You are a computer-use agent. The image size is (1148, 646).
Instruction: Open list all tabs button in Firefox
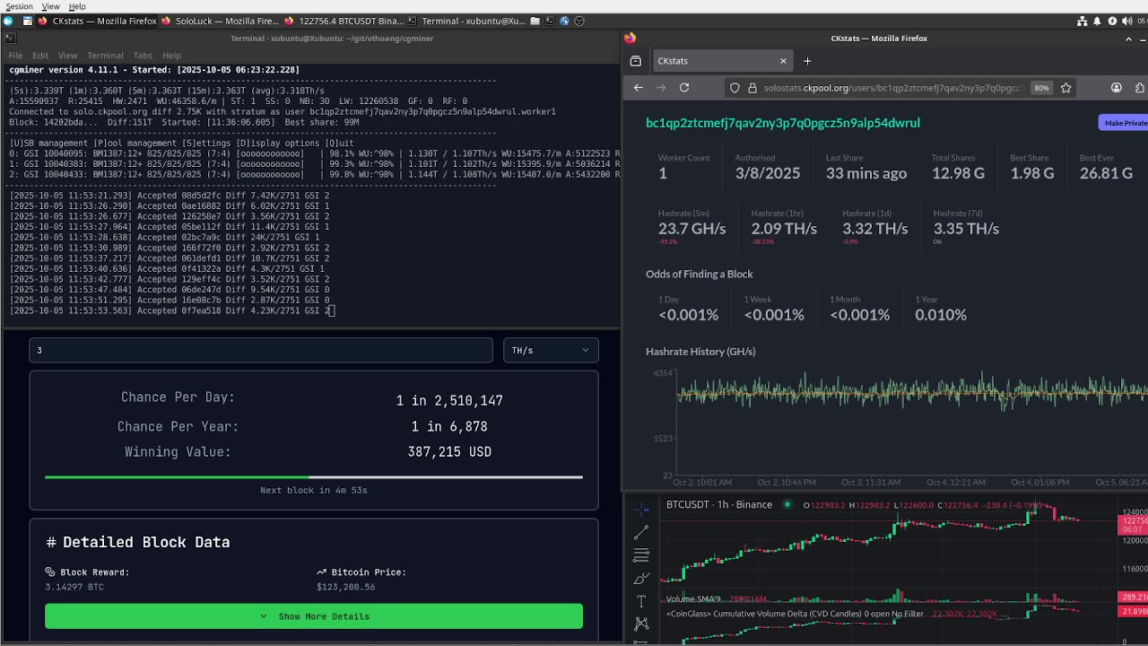tap(636, 61)
